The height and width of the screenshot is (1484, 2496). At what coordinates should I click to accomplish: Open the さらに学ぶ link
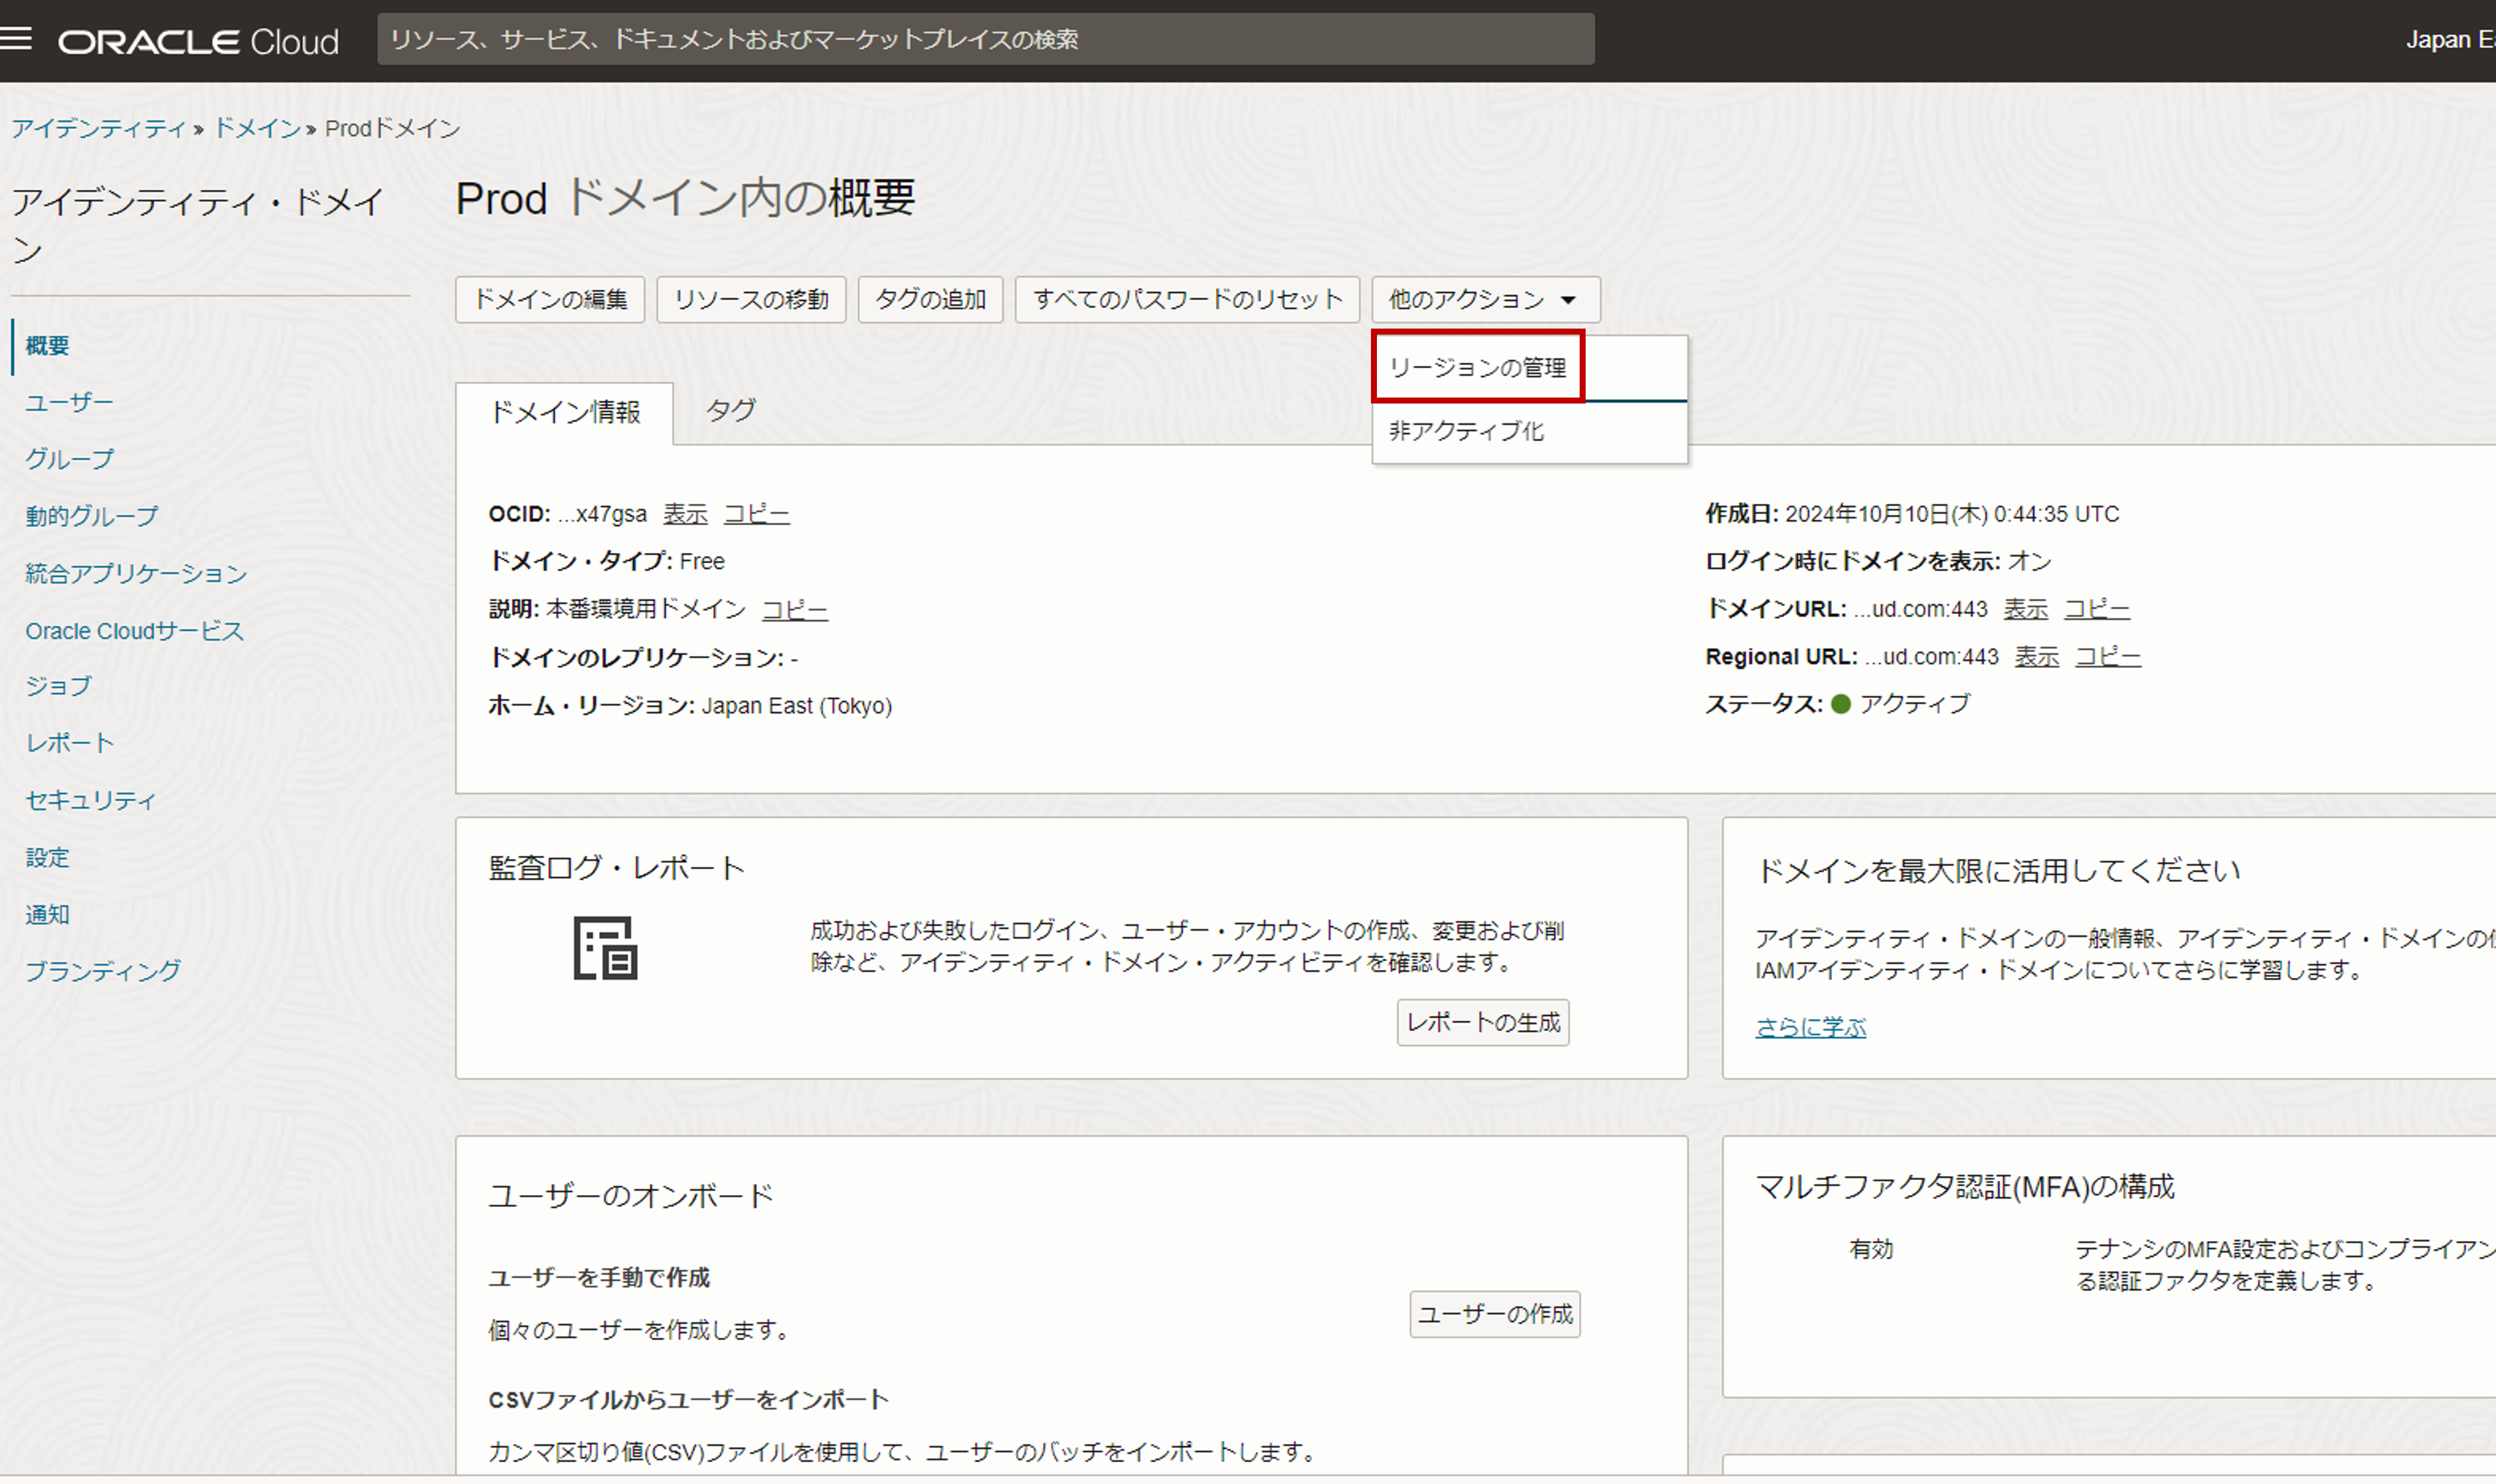1810,1027
